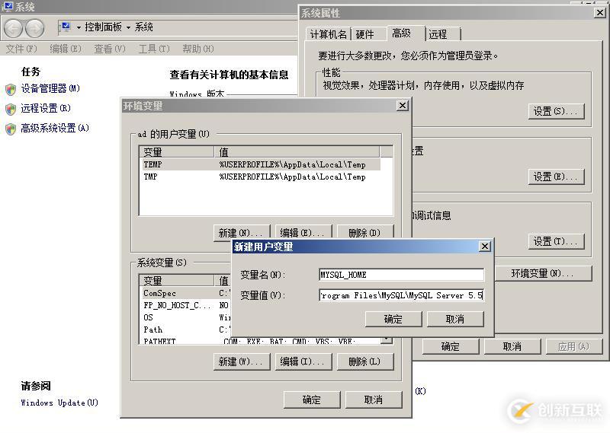Image resolution: width=610 pixels, height=433 pixels.
Task: Close the 环境变量 dialog with X
Action: 402,106
